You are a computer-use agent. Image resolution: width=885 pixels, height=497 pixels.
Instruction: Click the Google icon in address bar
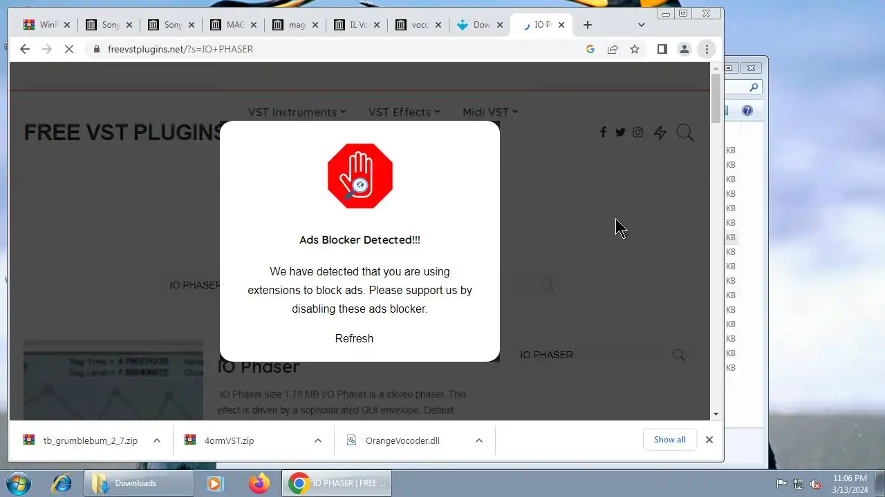coord(590,49)
